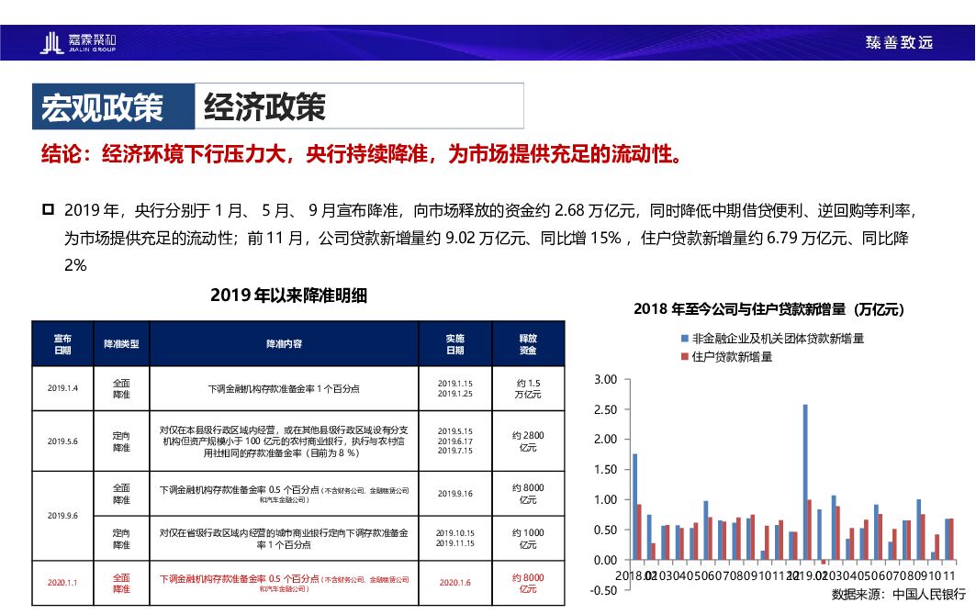Select the 2019.1.4 table row date cell
This screenshot has width=976, height=614.
[x=62, y=388]
